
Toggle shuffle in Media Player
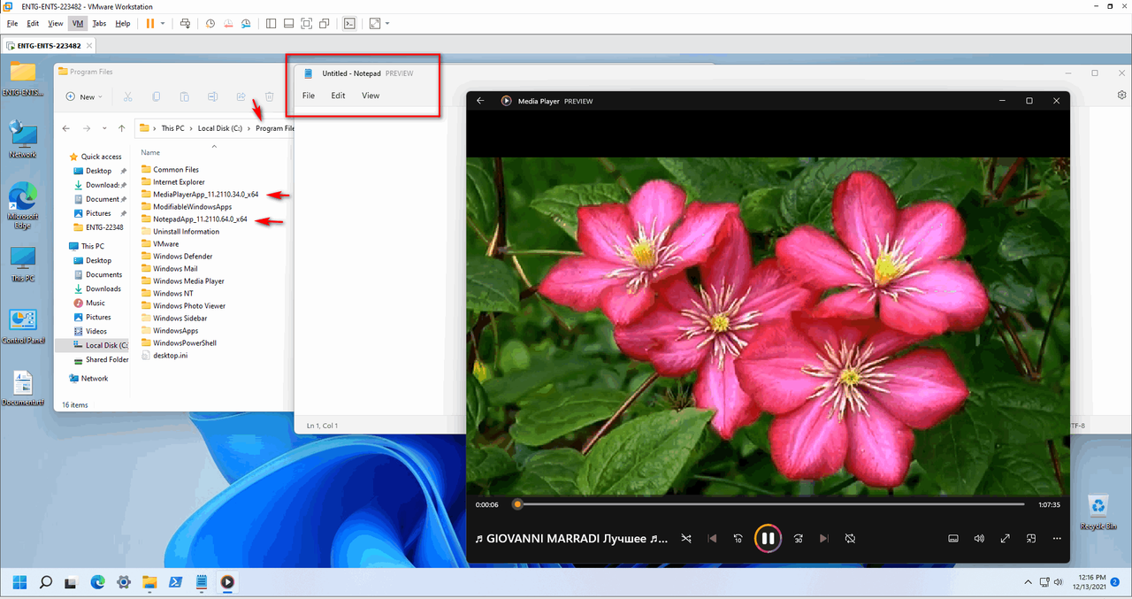[x=686, y=538]
